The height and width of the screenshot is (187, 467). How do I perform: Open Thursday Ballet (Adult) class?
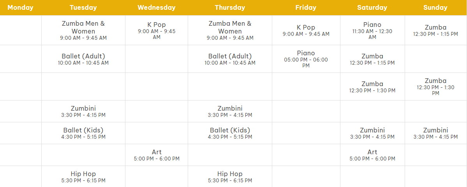[230, 59]
